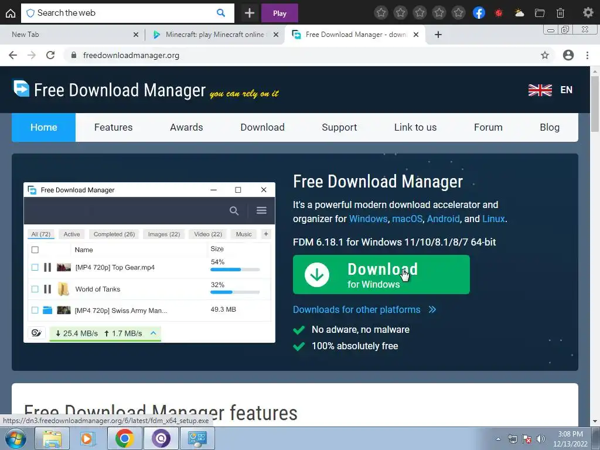Go back with the back arrow
This screenshot has width=600, height=450.
point(13,55)
